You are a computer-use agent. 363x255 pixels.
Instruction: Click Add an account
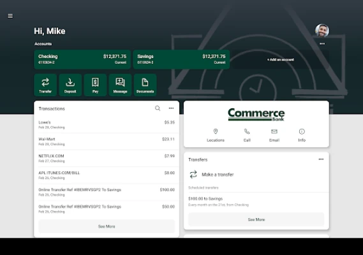pyautogui.click(x=281, y=59)
